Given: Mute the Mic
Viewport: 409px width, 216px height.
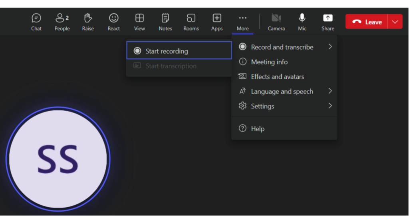Looking at the screenshot, I should (302, 22).
